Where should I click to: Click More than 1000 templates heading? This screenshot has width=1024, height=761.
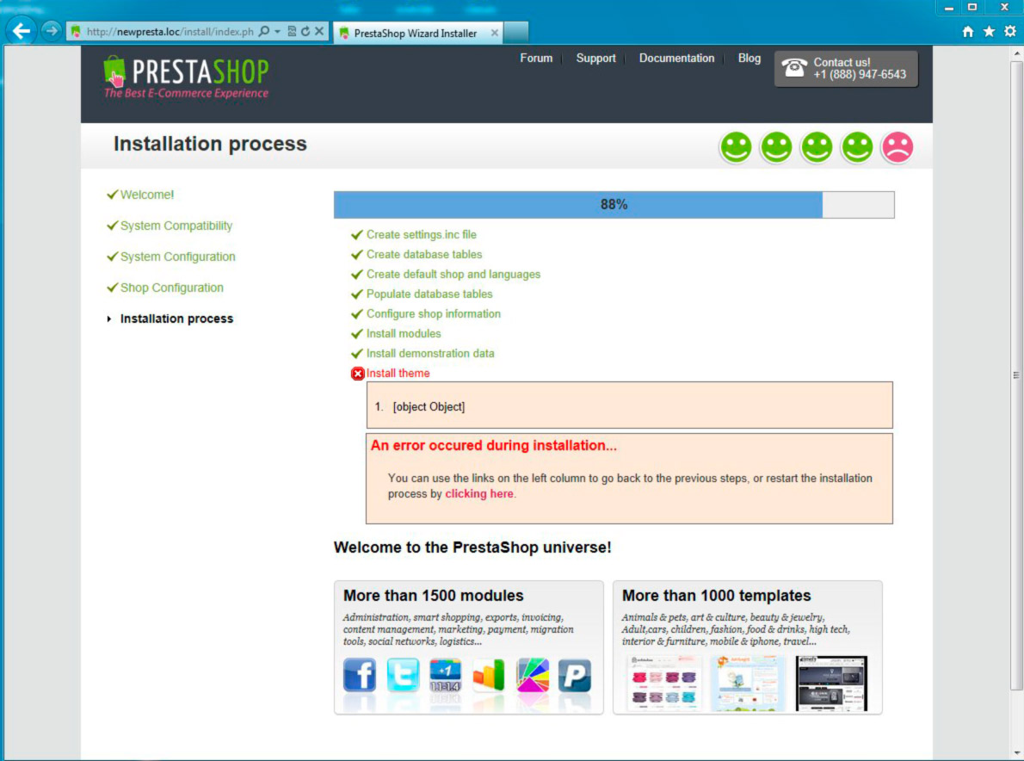717,596
